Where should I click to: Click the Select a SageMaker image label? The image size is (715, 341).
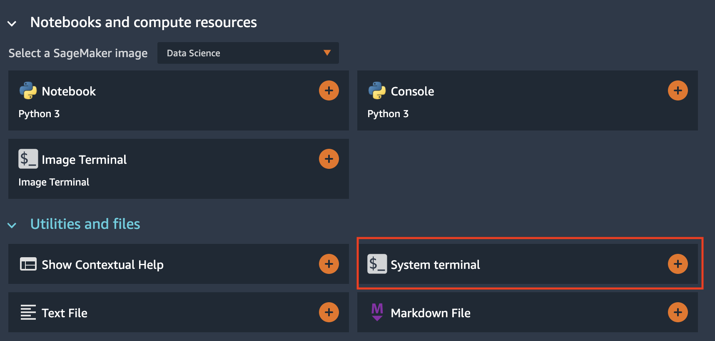78,53
